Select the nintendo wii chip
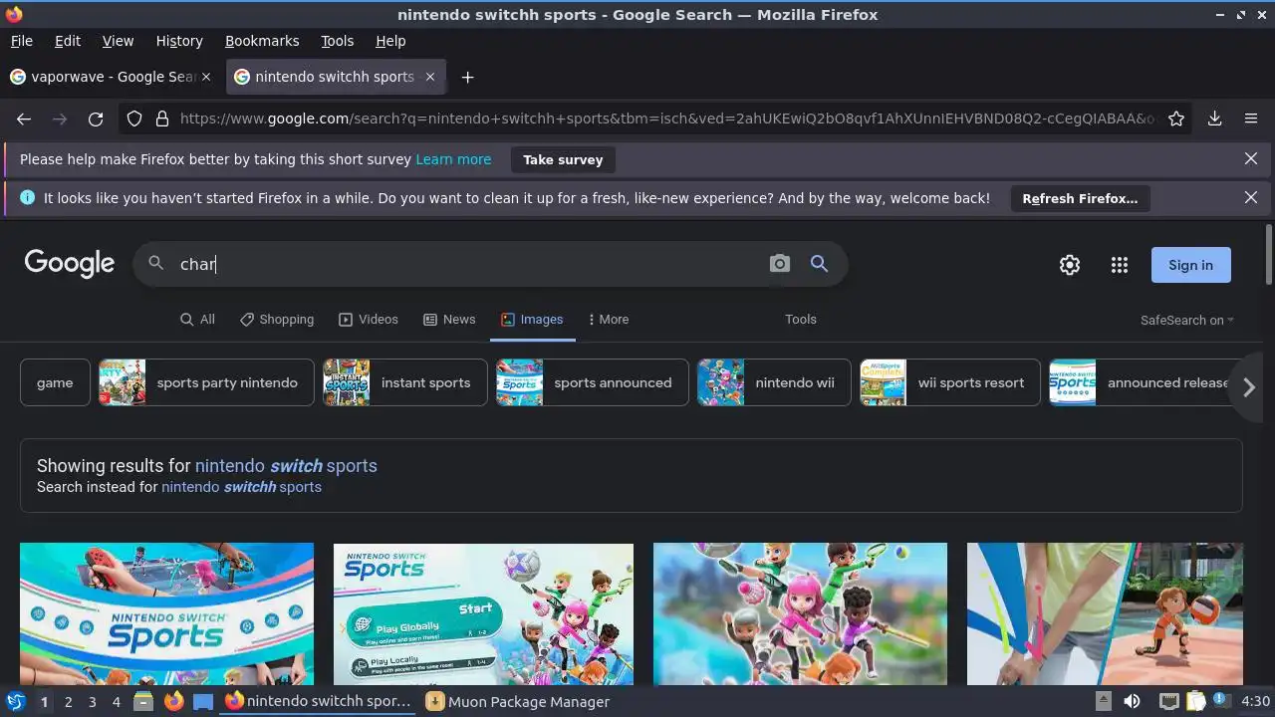 [x=774, y=382]
